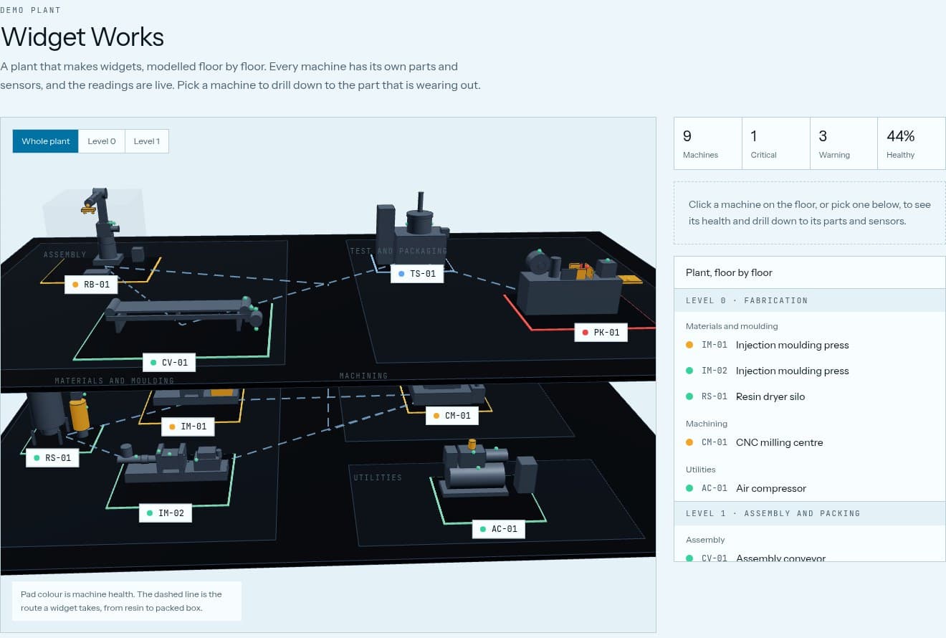This screenshot has width=946, height=638.
Task: Open RS-01 Resin dryer silo in list
Action: [x=809, y=396]
